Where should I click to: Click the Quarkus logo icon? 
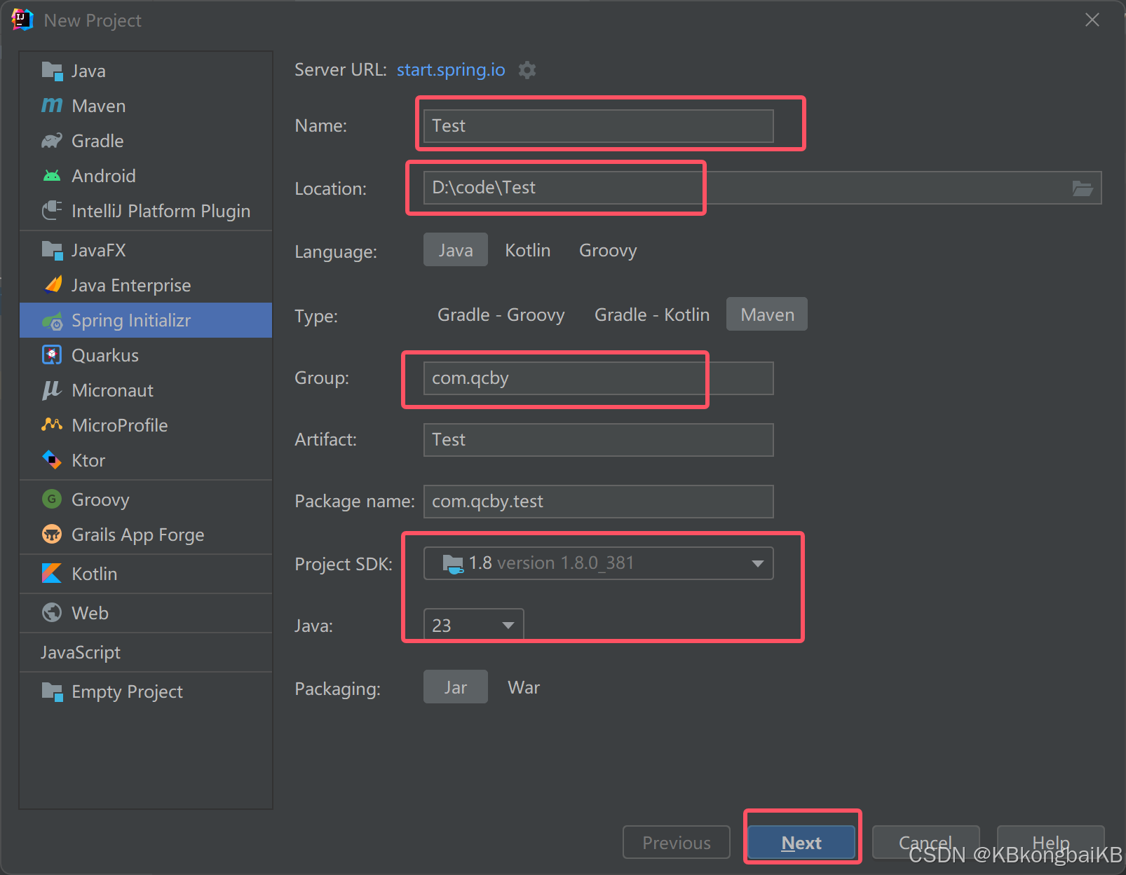pyautogui.click(x=52, y=355)
